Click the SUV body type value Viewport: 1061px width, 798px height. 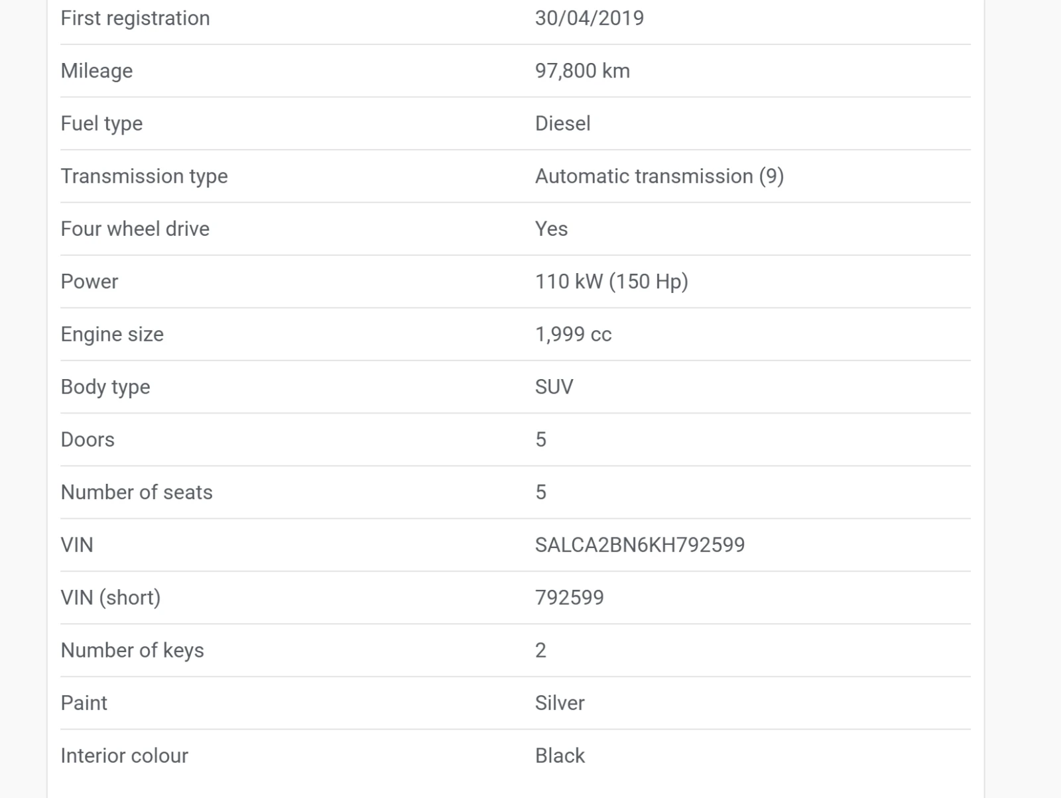pyautogui.click(x=554, y=387)
